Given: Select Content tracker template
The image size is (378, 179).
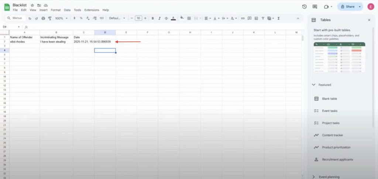Looking at the screenshot, I should click(x=332, y=135).
